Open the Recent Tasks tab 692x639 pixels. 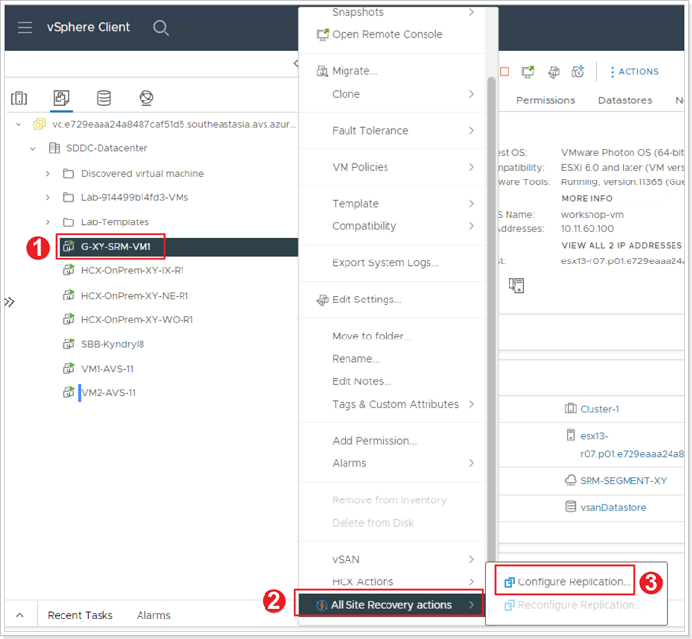(x=80, y=615)
